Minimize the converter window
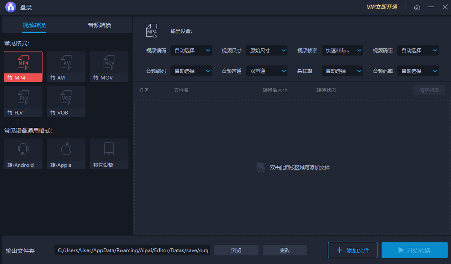 431,7
